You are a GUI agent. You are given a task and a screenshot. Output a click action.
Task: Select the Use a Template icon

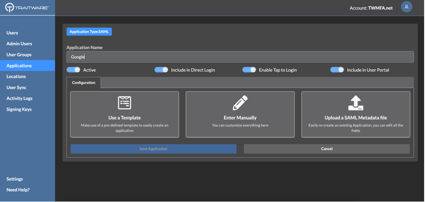point(124,103)
